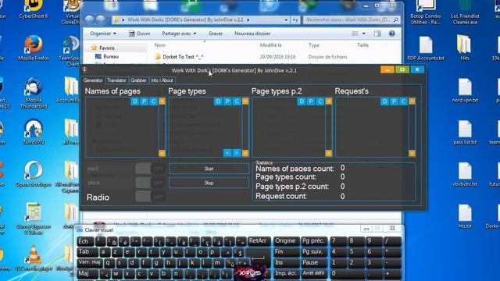
Task: Toggle the Explorer preview pane icon
Action: click(x=377, y=34)
